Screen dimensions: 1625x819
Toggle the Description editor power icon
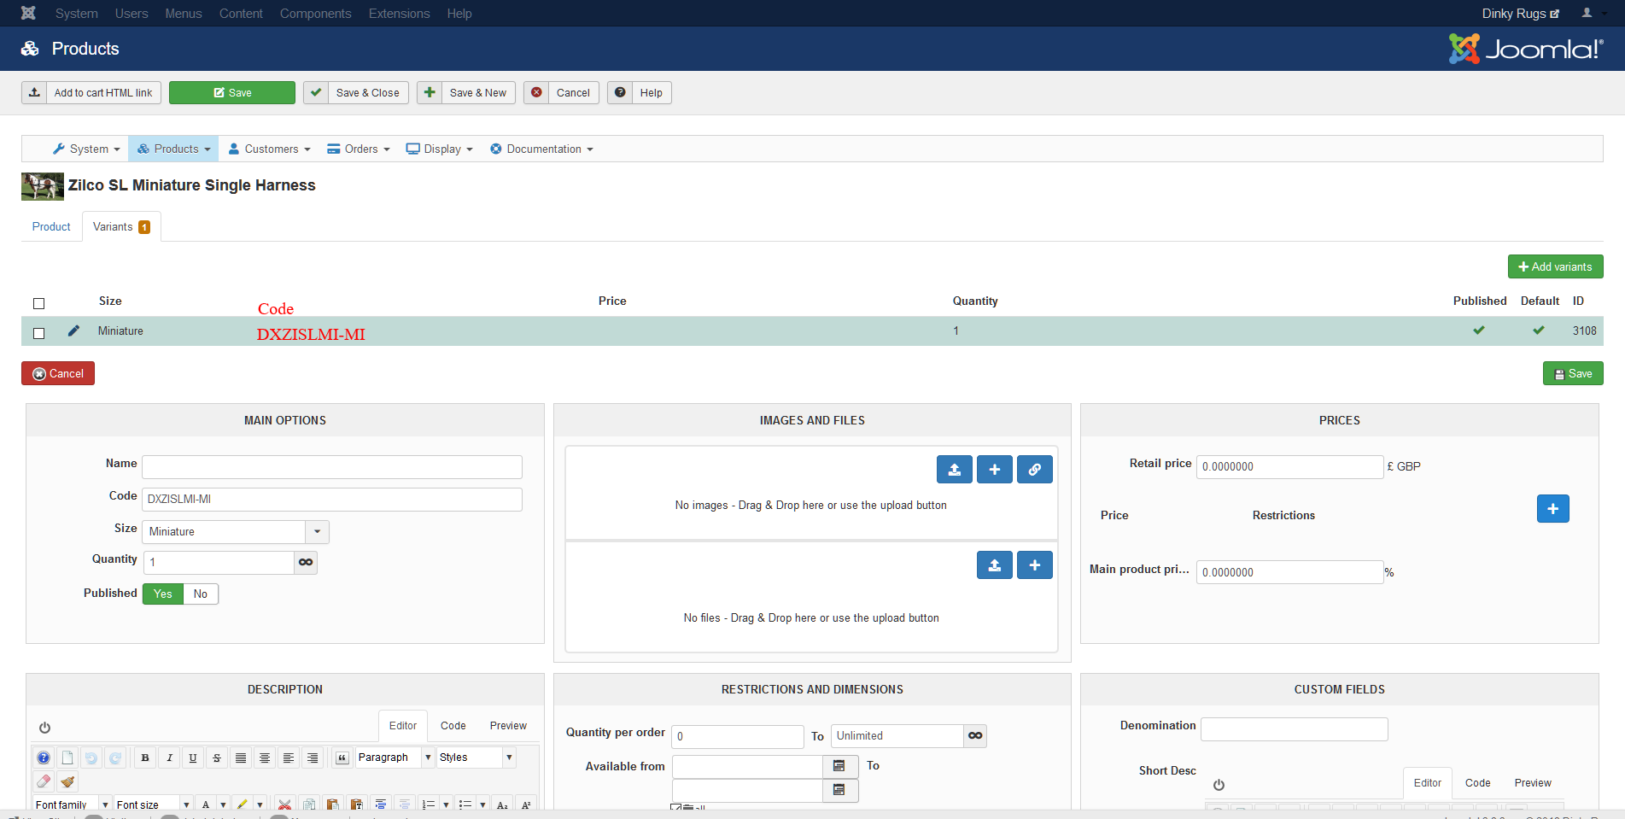pyautogui.click(x=44, y=728)
